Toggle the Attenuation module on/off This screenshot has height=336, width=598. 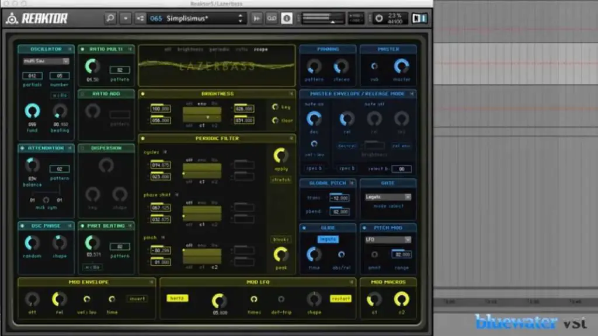(23, 148)
